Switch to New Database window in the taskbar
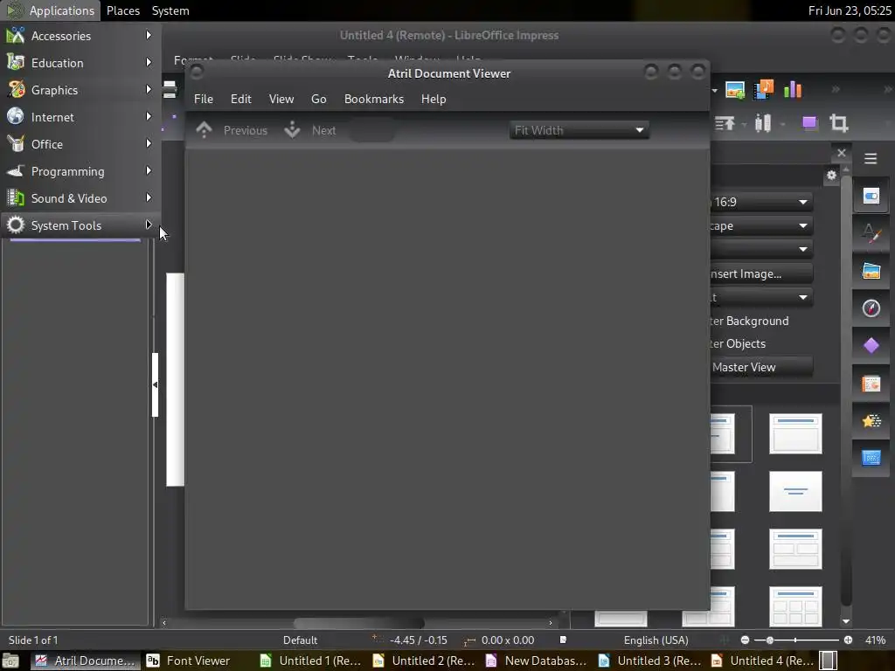 537,661
